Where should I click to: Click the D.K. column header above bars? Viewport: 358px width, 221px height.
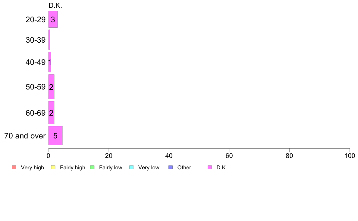click(x=55, y=5)
